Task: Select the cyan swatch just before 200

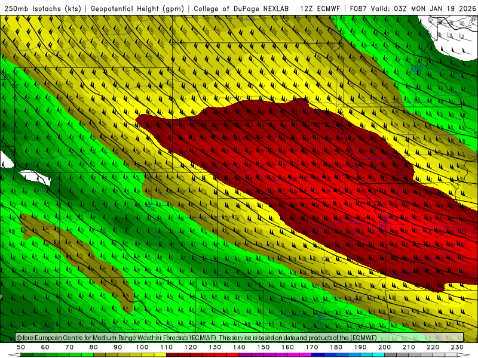Action: 378,354
